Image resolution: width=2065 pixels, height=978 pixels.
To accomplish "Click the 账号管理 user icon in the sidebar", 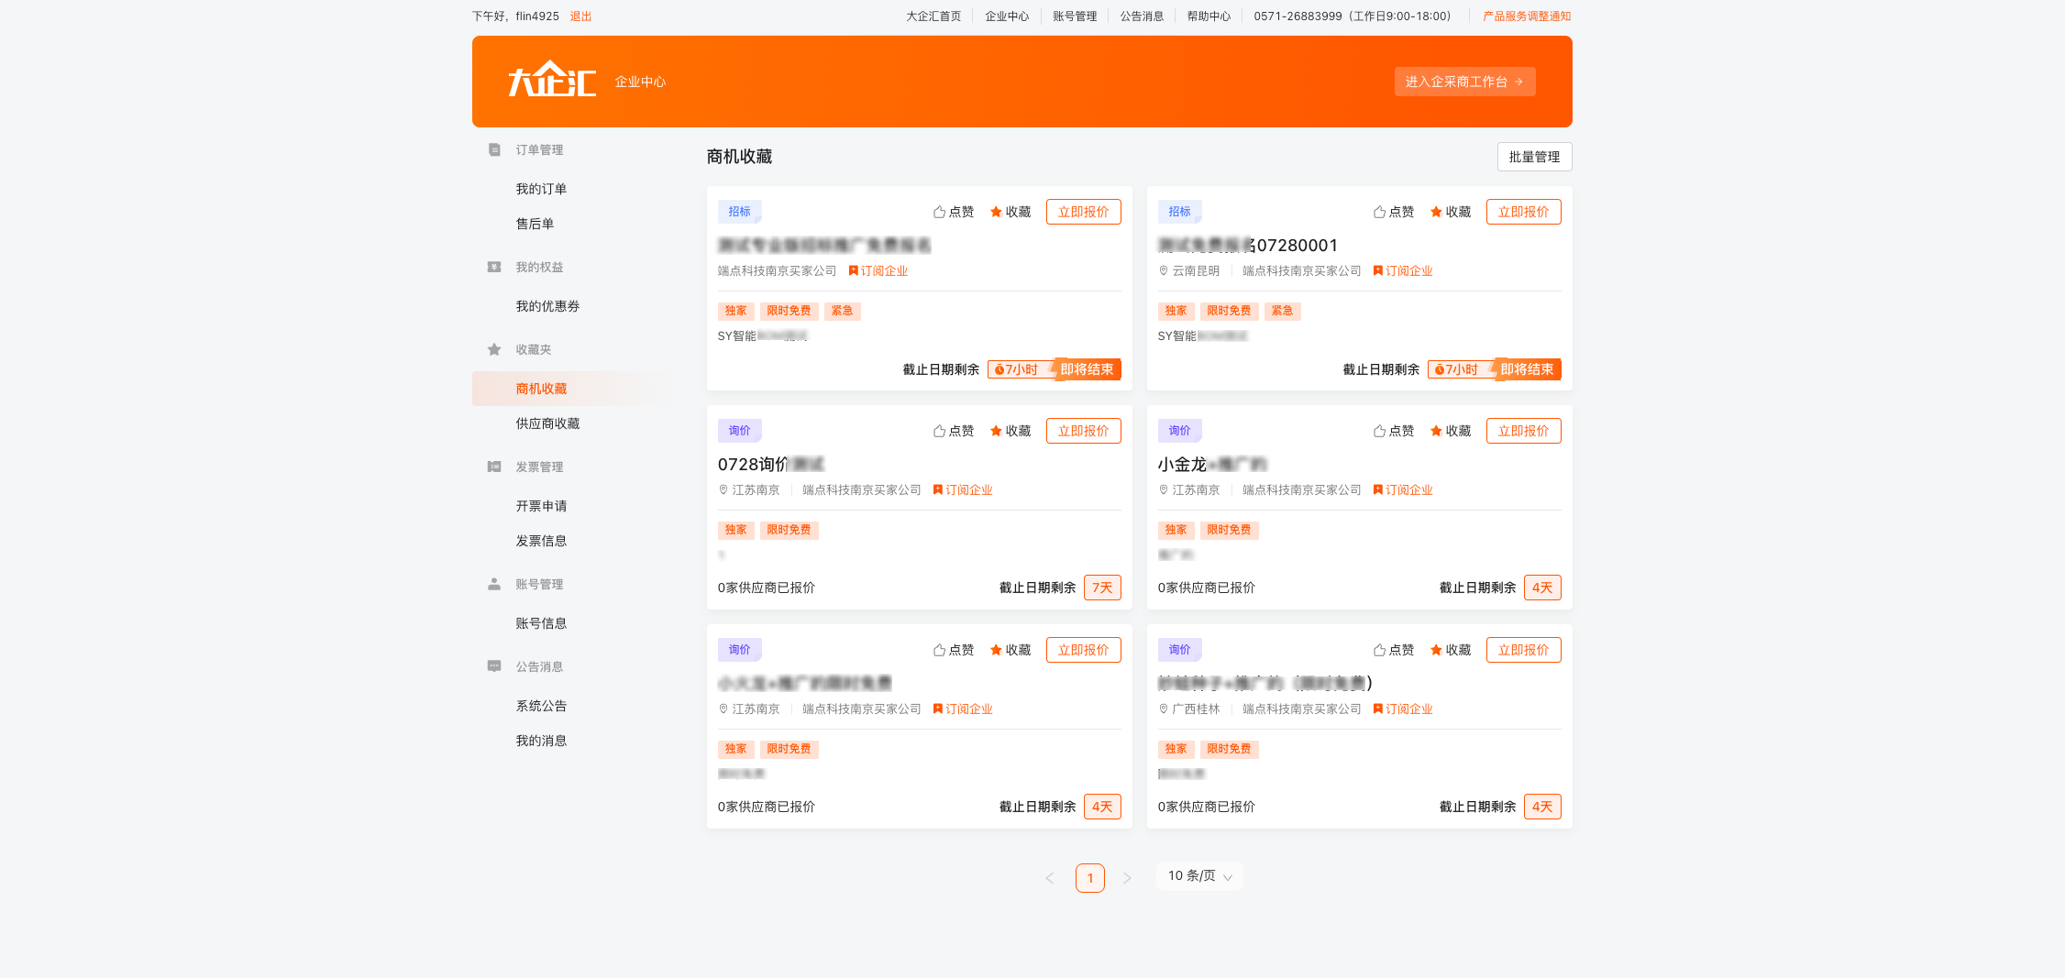I will 493,584.
